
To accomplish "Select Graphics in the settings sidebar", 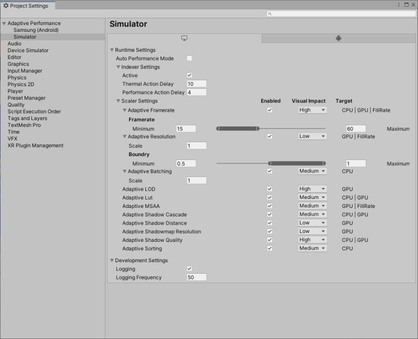I will click(19, 64).
